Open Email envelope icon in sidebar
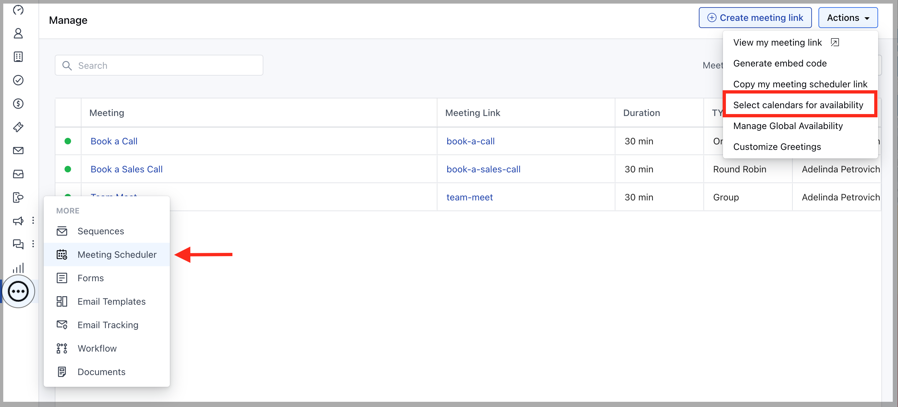898x407 pixels. pyautogui.click(x=18, y=151)
